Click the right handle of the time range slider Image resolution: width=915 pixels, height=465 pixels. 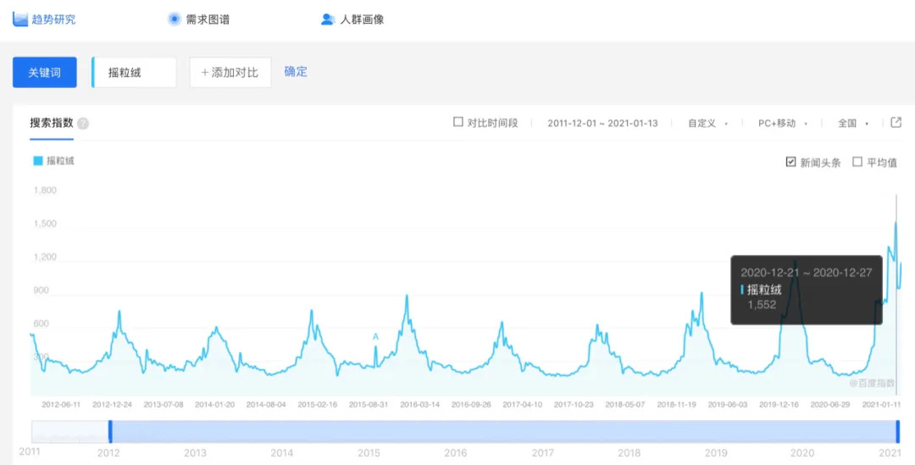coord(897,431)
